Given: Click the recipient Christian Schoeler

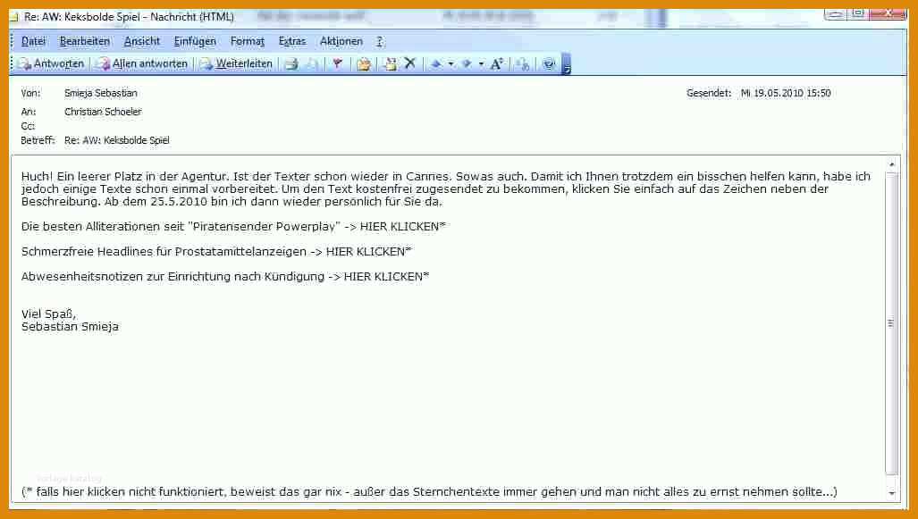Looking at the screenshot, I should coord(103,111).
